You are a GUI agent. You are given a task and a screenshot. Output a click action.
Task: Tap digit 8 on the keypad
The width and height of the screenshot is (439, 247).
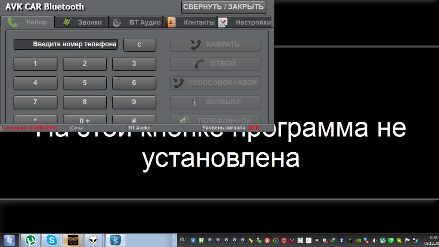click(x=84, y=102)
